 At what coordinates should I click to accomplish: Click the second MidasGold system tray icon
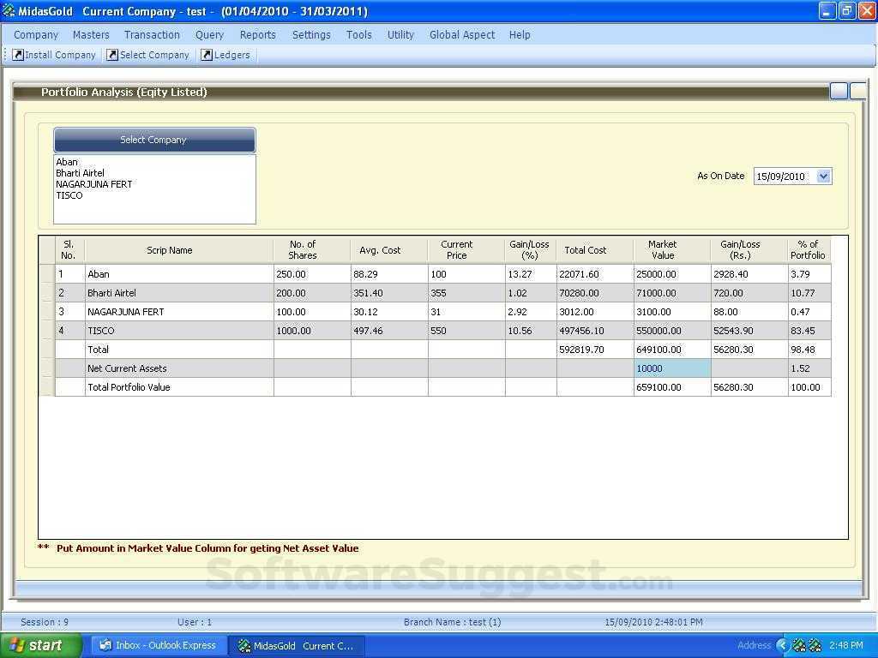[x=815, y=645]
